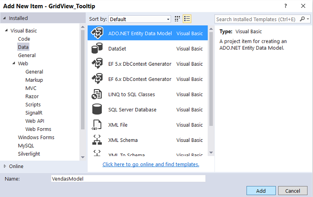Select the DataSet template name
This screenshot has width=313, height=197.
pos(117,49)
